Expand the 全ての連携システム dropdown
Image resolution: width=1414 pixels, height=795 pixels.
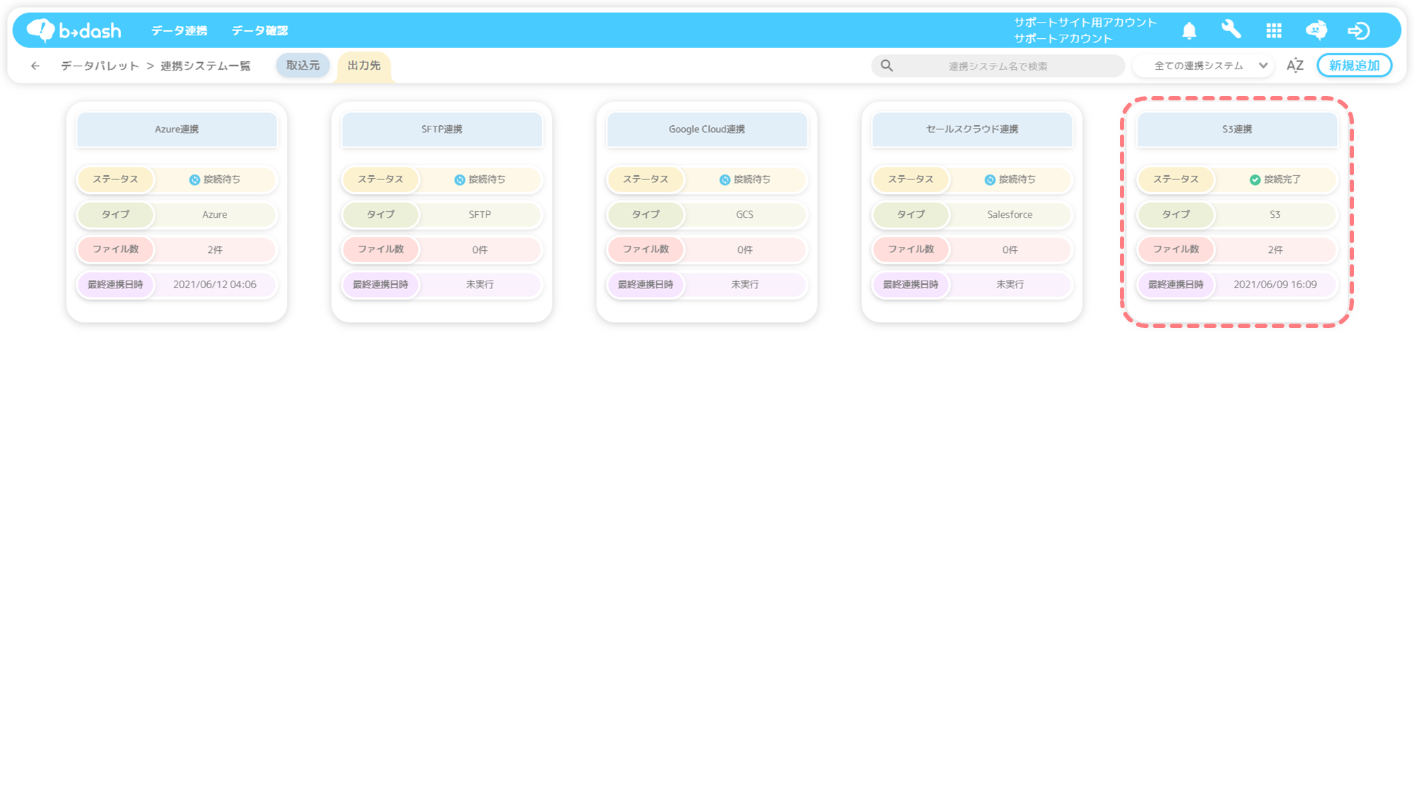pyautogui.click(x=1204, y=66)
